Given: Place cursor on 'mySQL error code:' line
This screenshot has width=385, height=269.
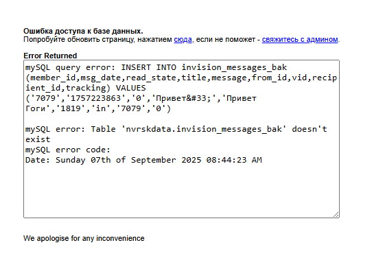Looking at the screenshot, I should [68, 150].
